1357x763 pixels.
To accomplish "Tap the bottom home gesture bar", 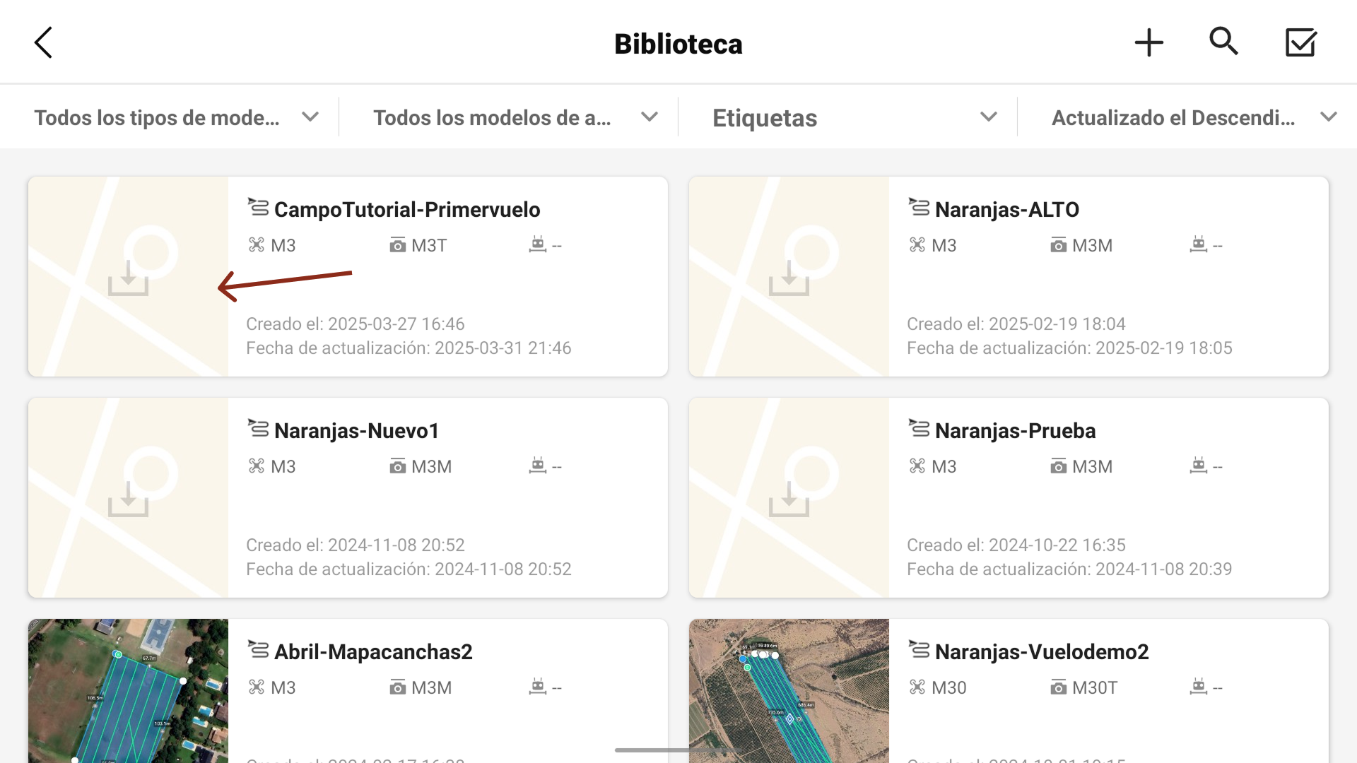I will [x=678, y=750].
